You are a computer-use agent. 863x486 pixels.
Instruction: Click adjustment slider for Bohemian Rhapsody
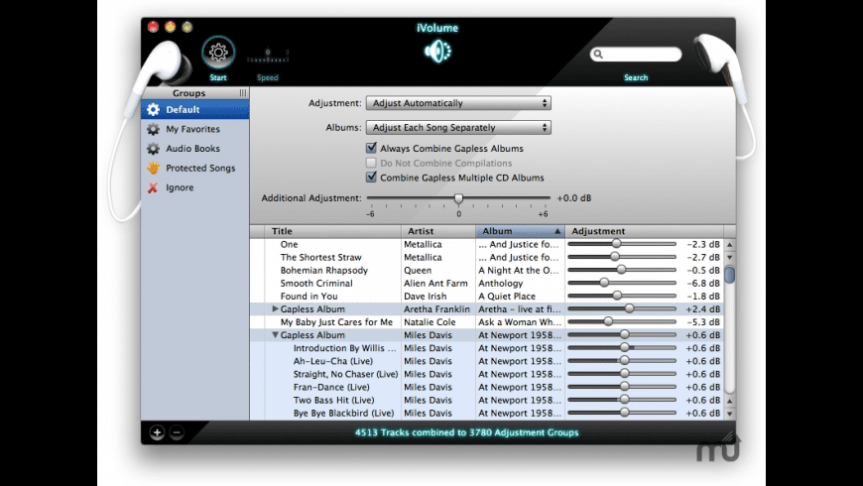(x=621, y=270)
